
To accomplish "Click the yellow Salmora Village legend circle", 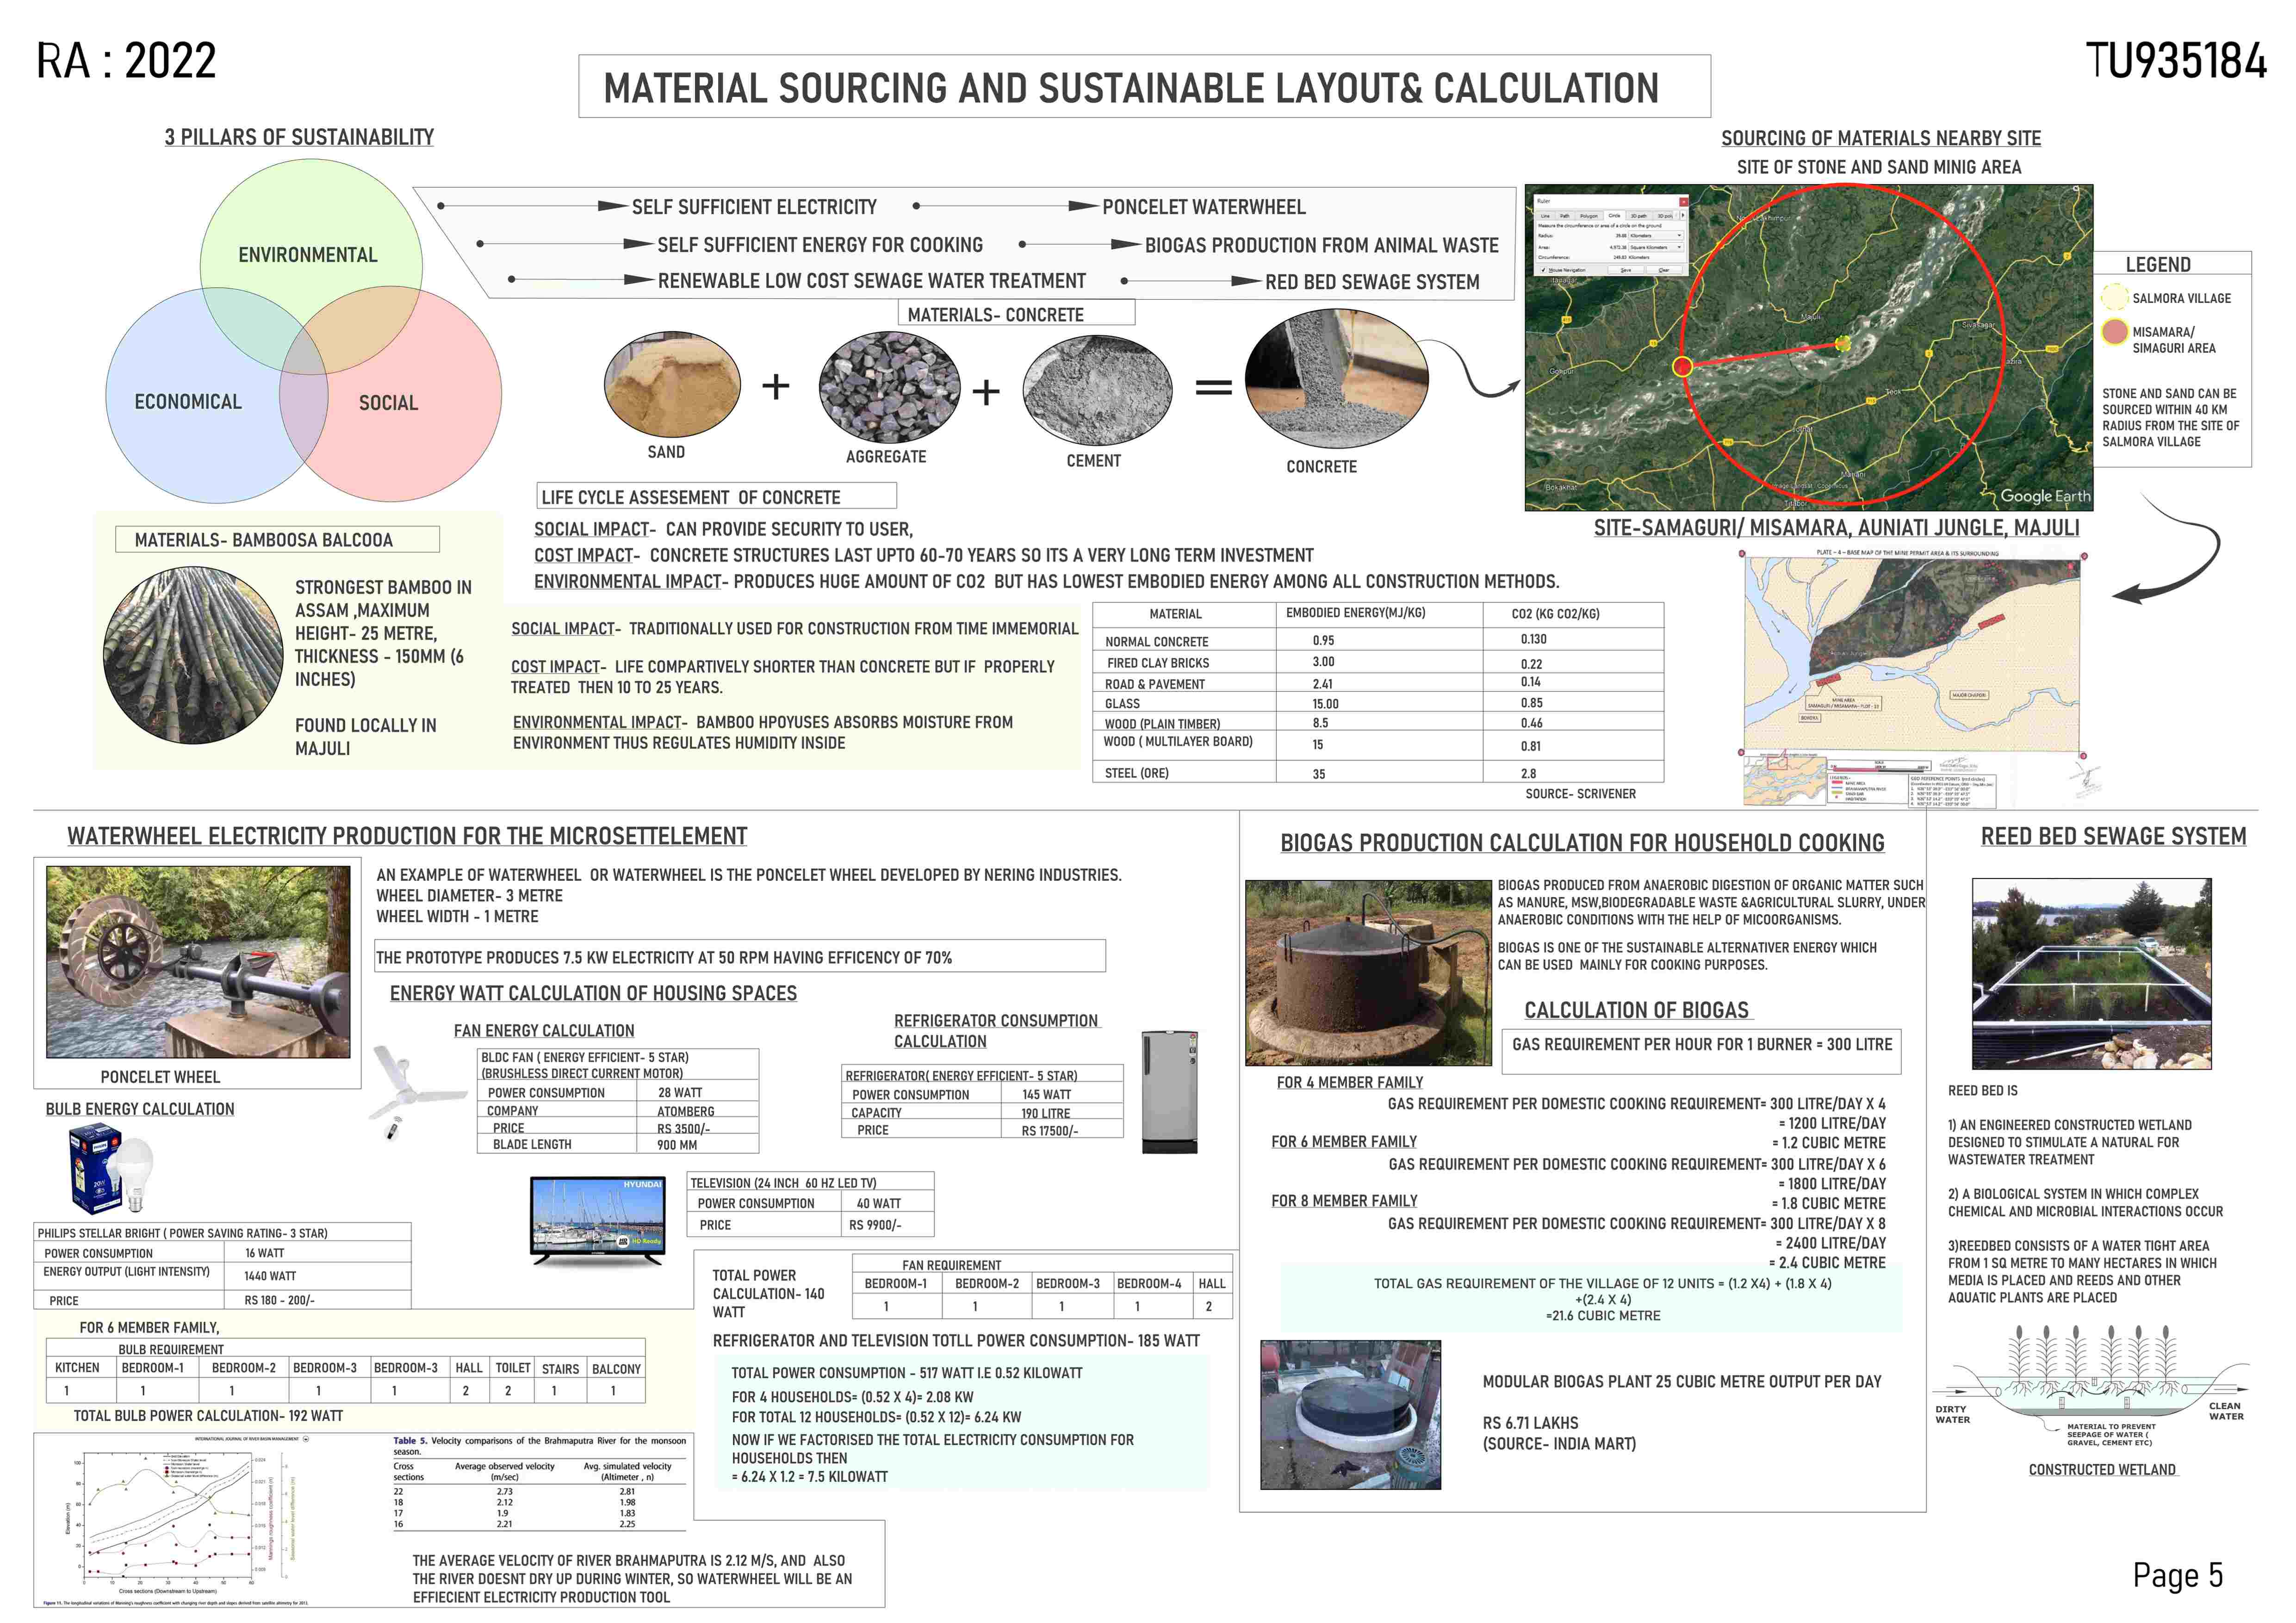I will [2114, 298].
